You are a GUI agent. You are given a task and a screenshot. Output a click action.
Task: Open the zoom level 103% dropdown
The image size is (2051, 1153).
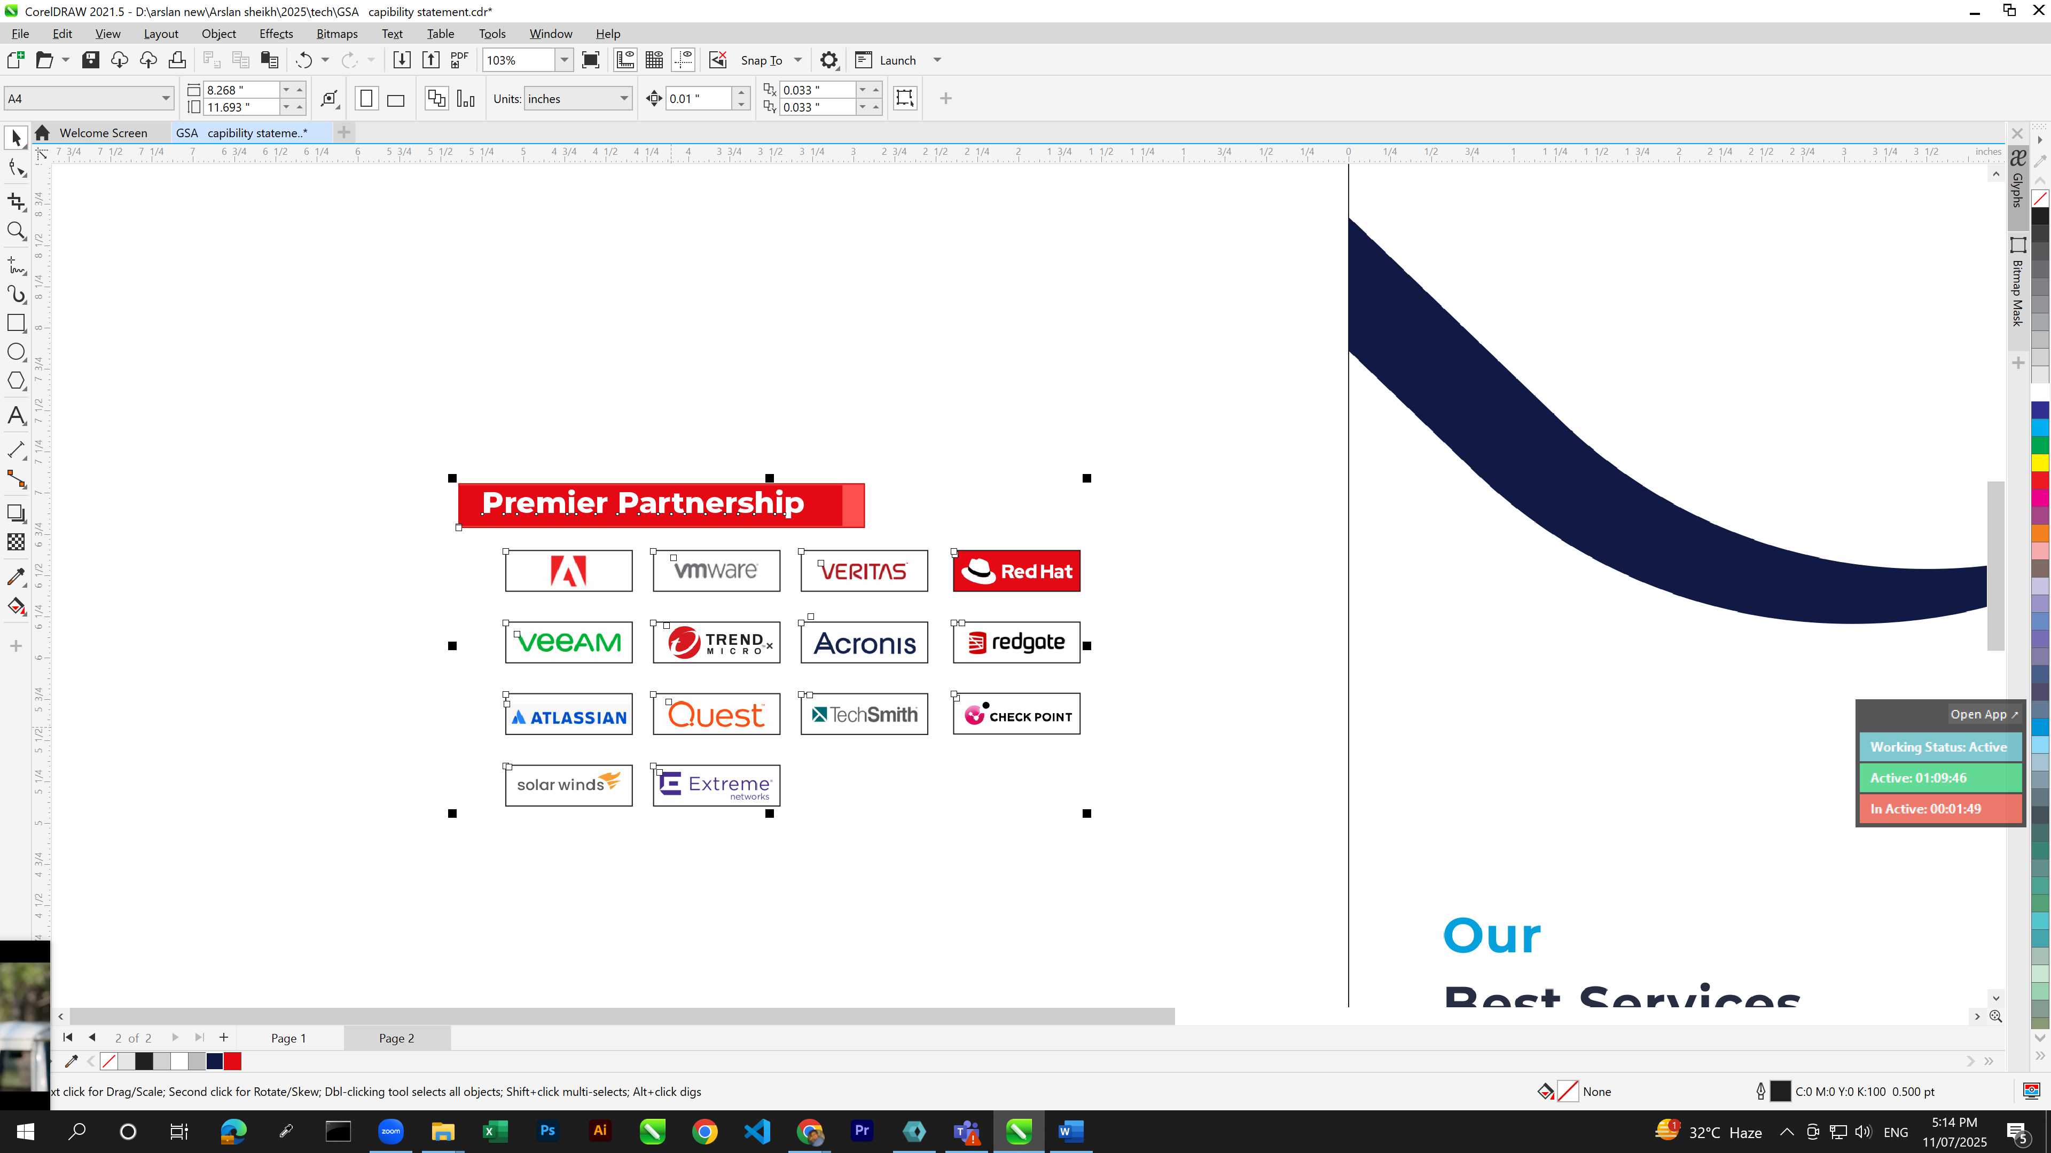565,60
